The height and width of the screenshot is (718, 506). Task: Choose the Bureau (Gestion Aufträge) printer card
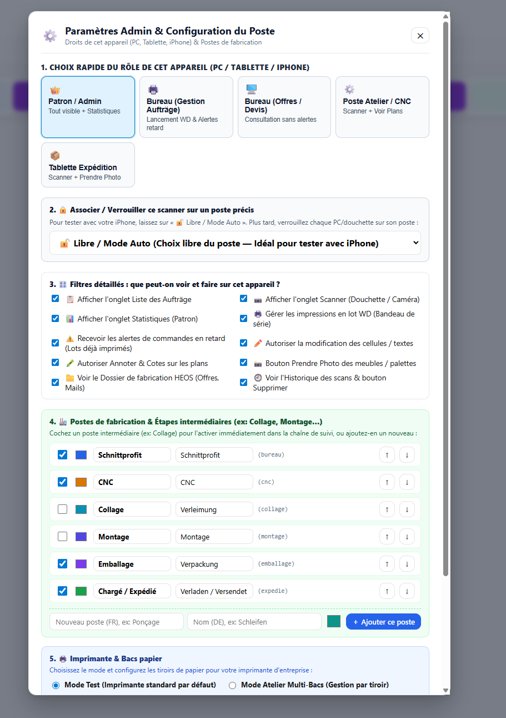coord(186,107)
